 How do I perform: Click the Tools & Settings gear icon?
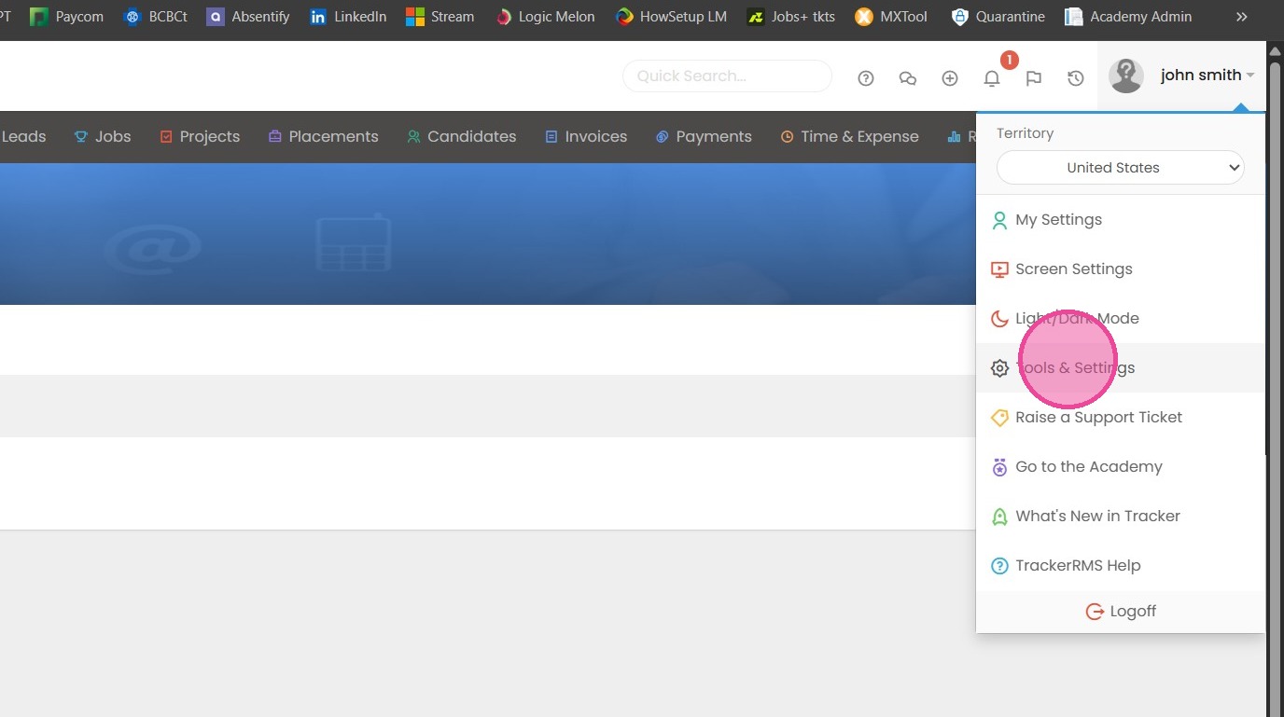[999, 368]
